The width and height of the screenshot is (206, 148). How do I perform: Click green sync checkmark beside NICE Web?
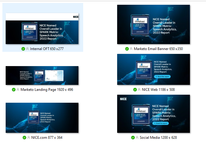click(135, 90)
